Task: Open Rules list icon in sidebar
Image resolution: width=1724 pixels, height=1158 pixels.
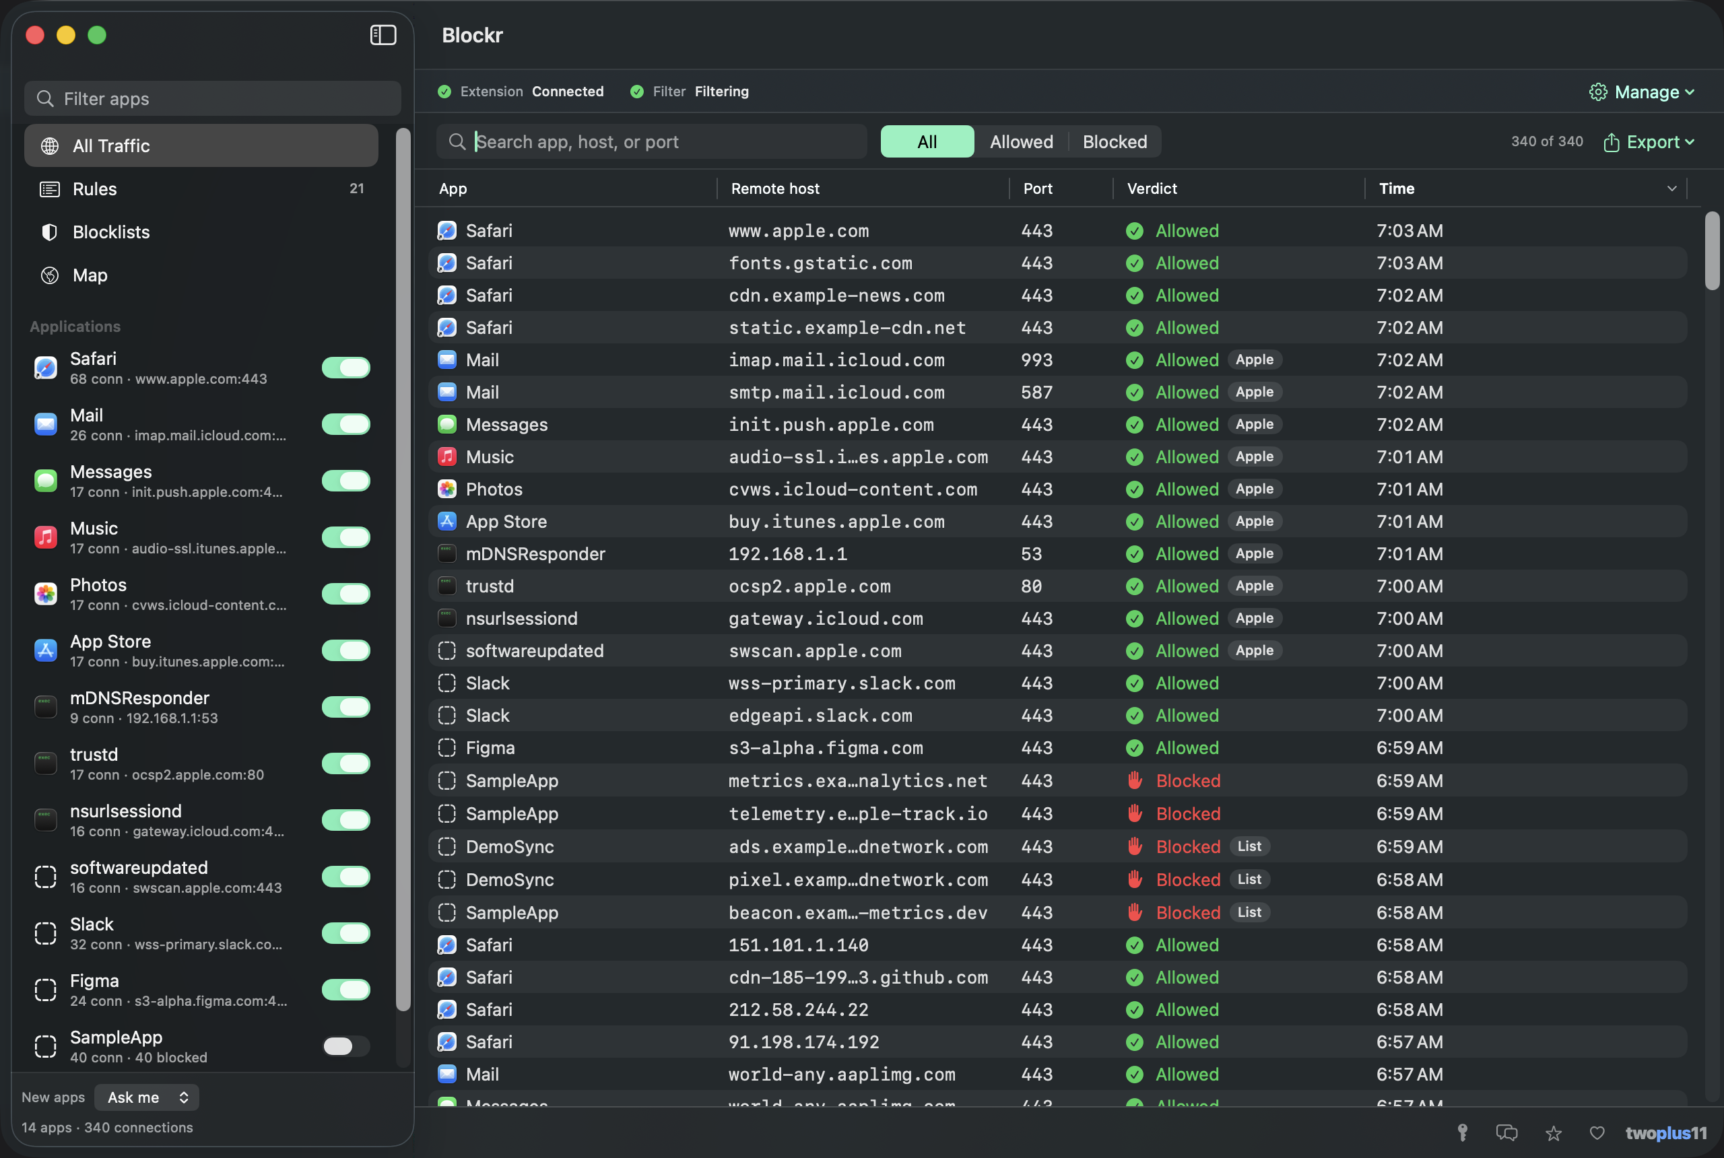Action: pos(49,189)
